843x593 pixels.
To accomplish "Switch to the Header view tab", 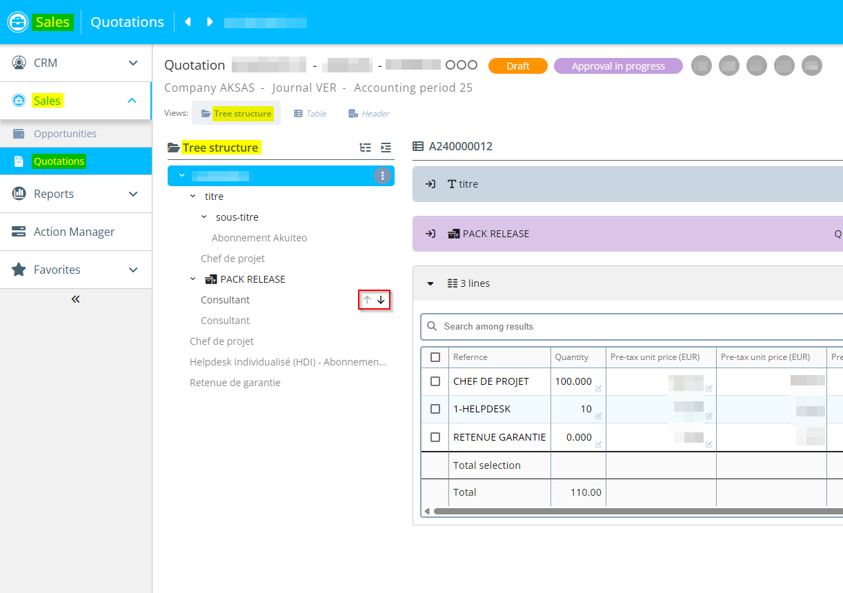I will (x=369, y=114).
